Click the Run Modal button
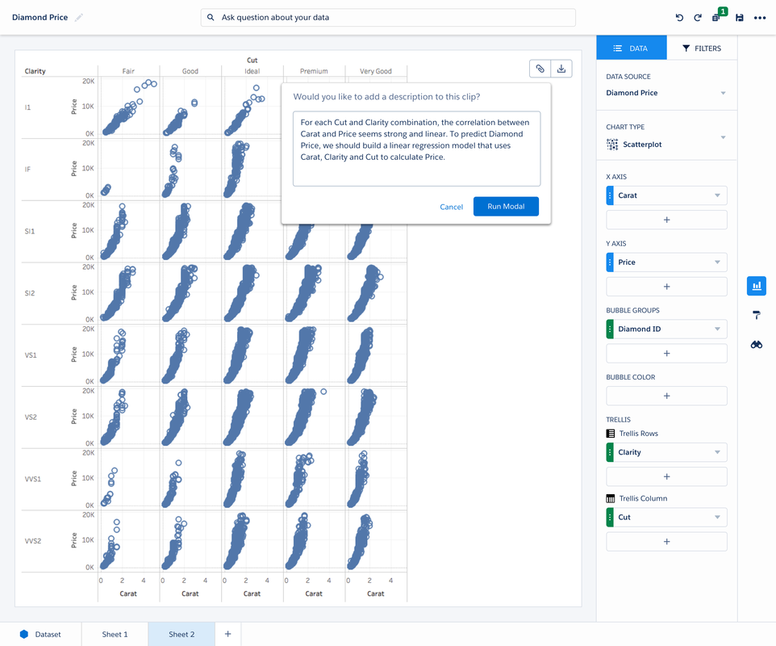Image resolution: width=776 pixels, height=646 pixels. pos(506,207)
